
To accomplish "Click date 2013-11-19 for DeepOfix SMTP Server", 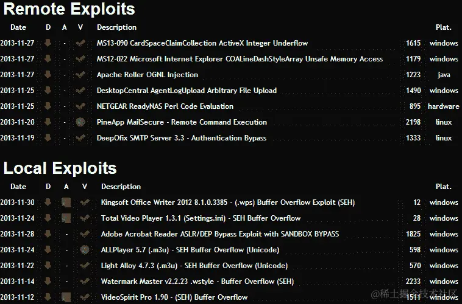I will (18, 138).
